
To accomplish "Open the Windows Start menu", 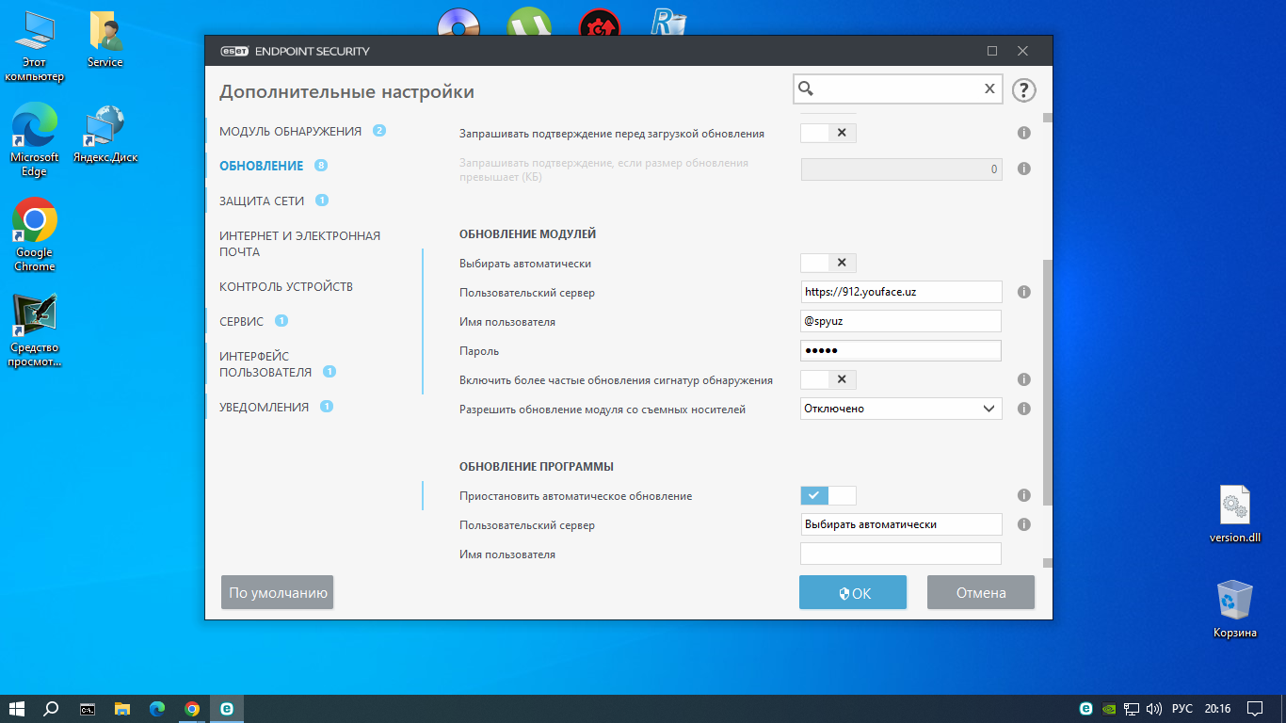I will [17, 709].
